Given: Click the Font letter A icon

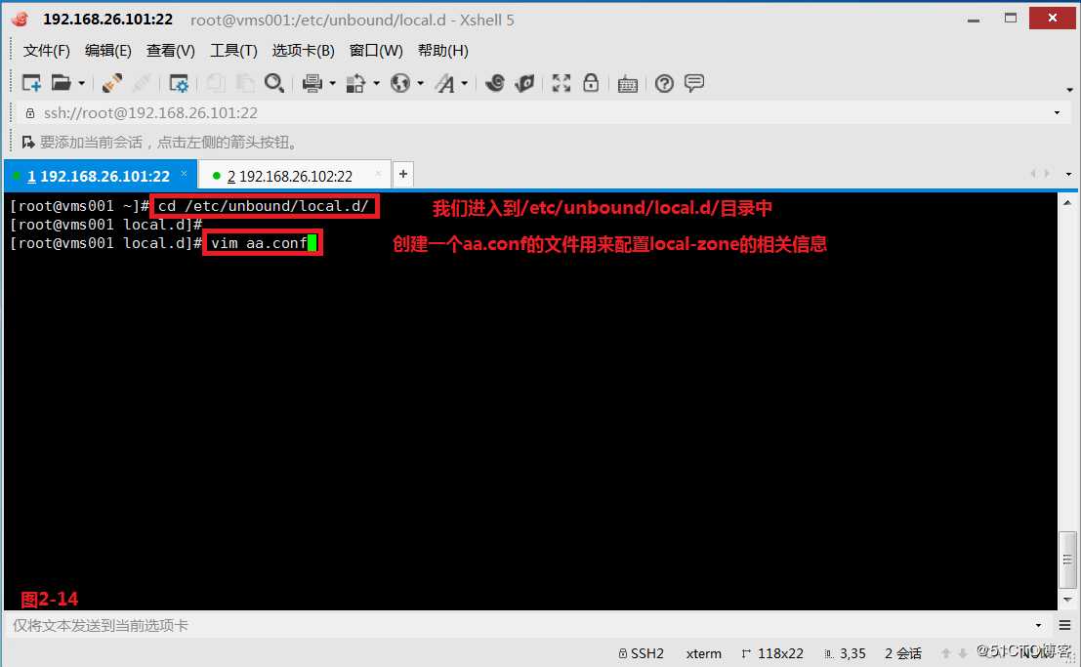Looking at the screenshot, I should click(445, 83).
